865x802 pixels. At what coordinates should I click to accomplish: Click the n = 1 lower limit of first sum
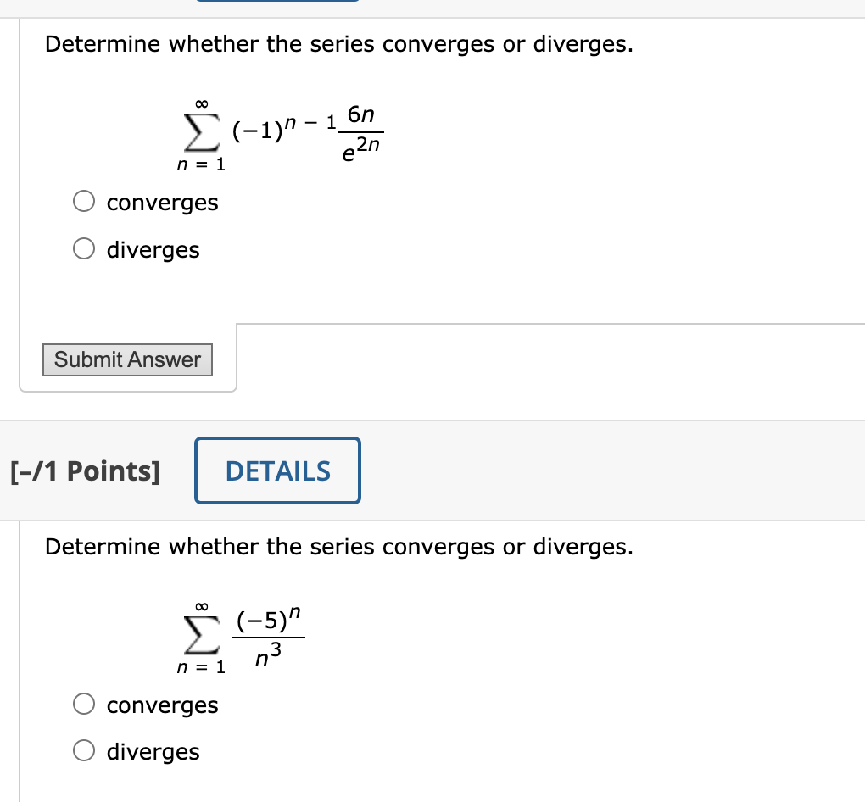click(x=199, y=163)
